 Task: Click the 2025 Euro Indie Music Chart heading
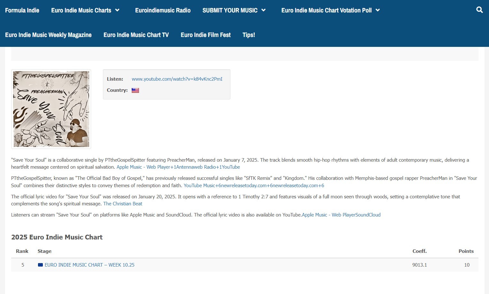click(x=57, y=237)
